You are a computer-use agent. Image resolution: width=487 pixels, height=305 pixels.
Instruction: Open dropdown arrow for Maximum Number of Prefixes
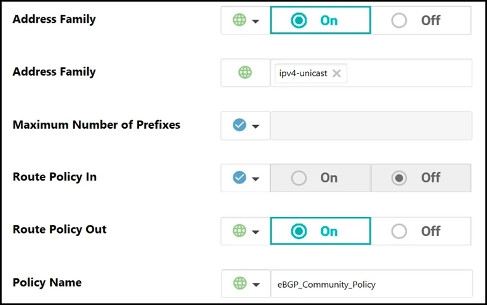pos(256,126)
